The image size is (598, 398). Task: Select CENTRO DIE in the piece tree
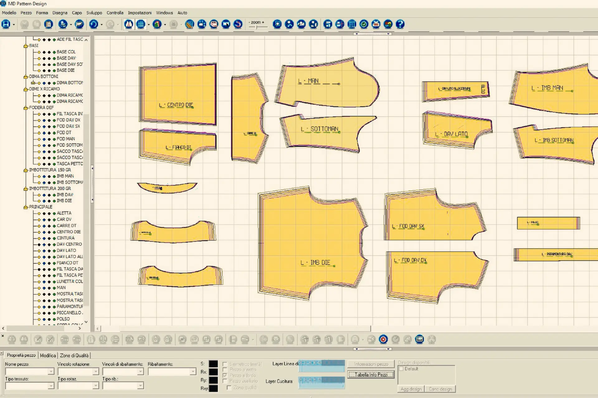point(69,232)
